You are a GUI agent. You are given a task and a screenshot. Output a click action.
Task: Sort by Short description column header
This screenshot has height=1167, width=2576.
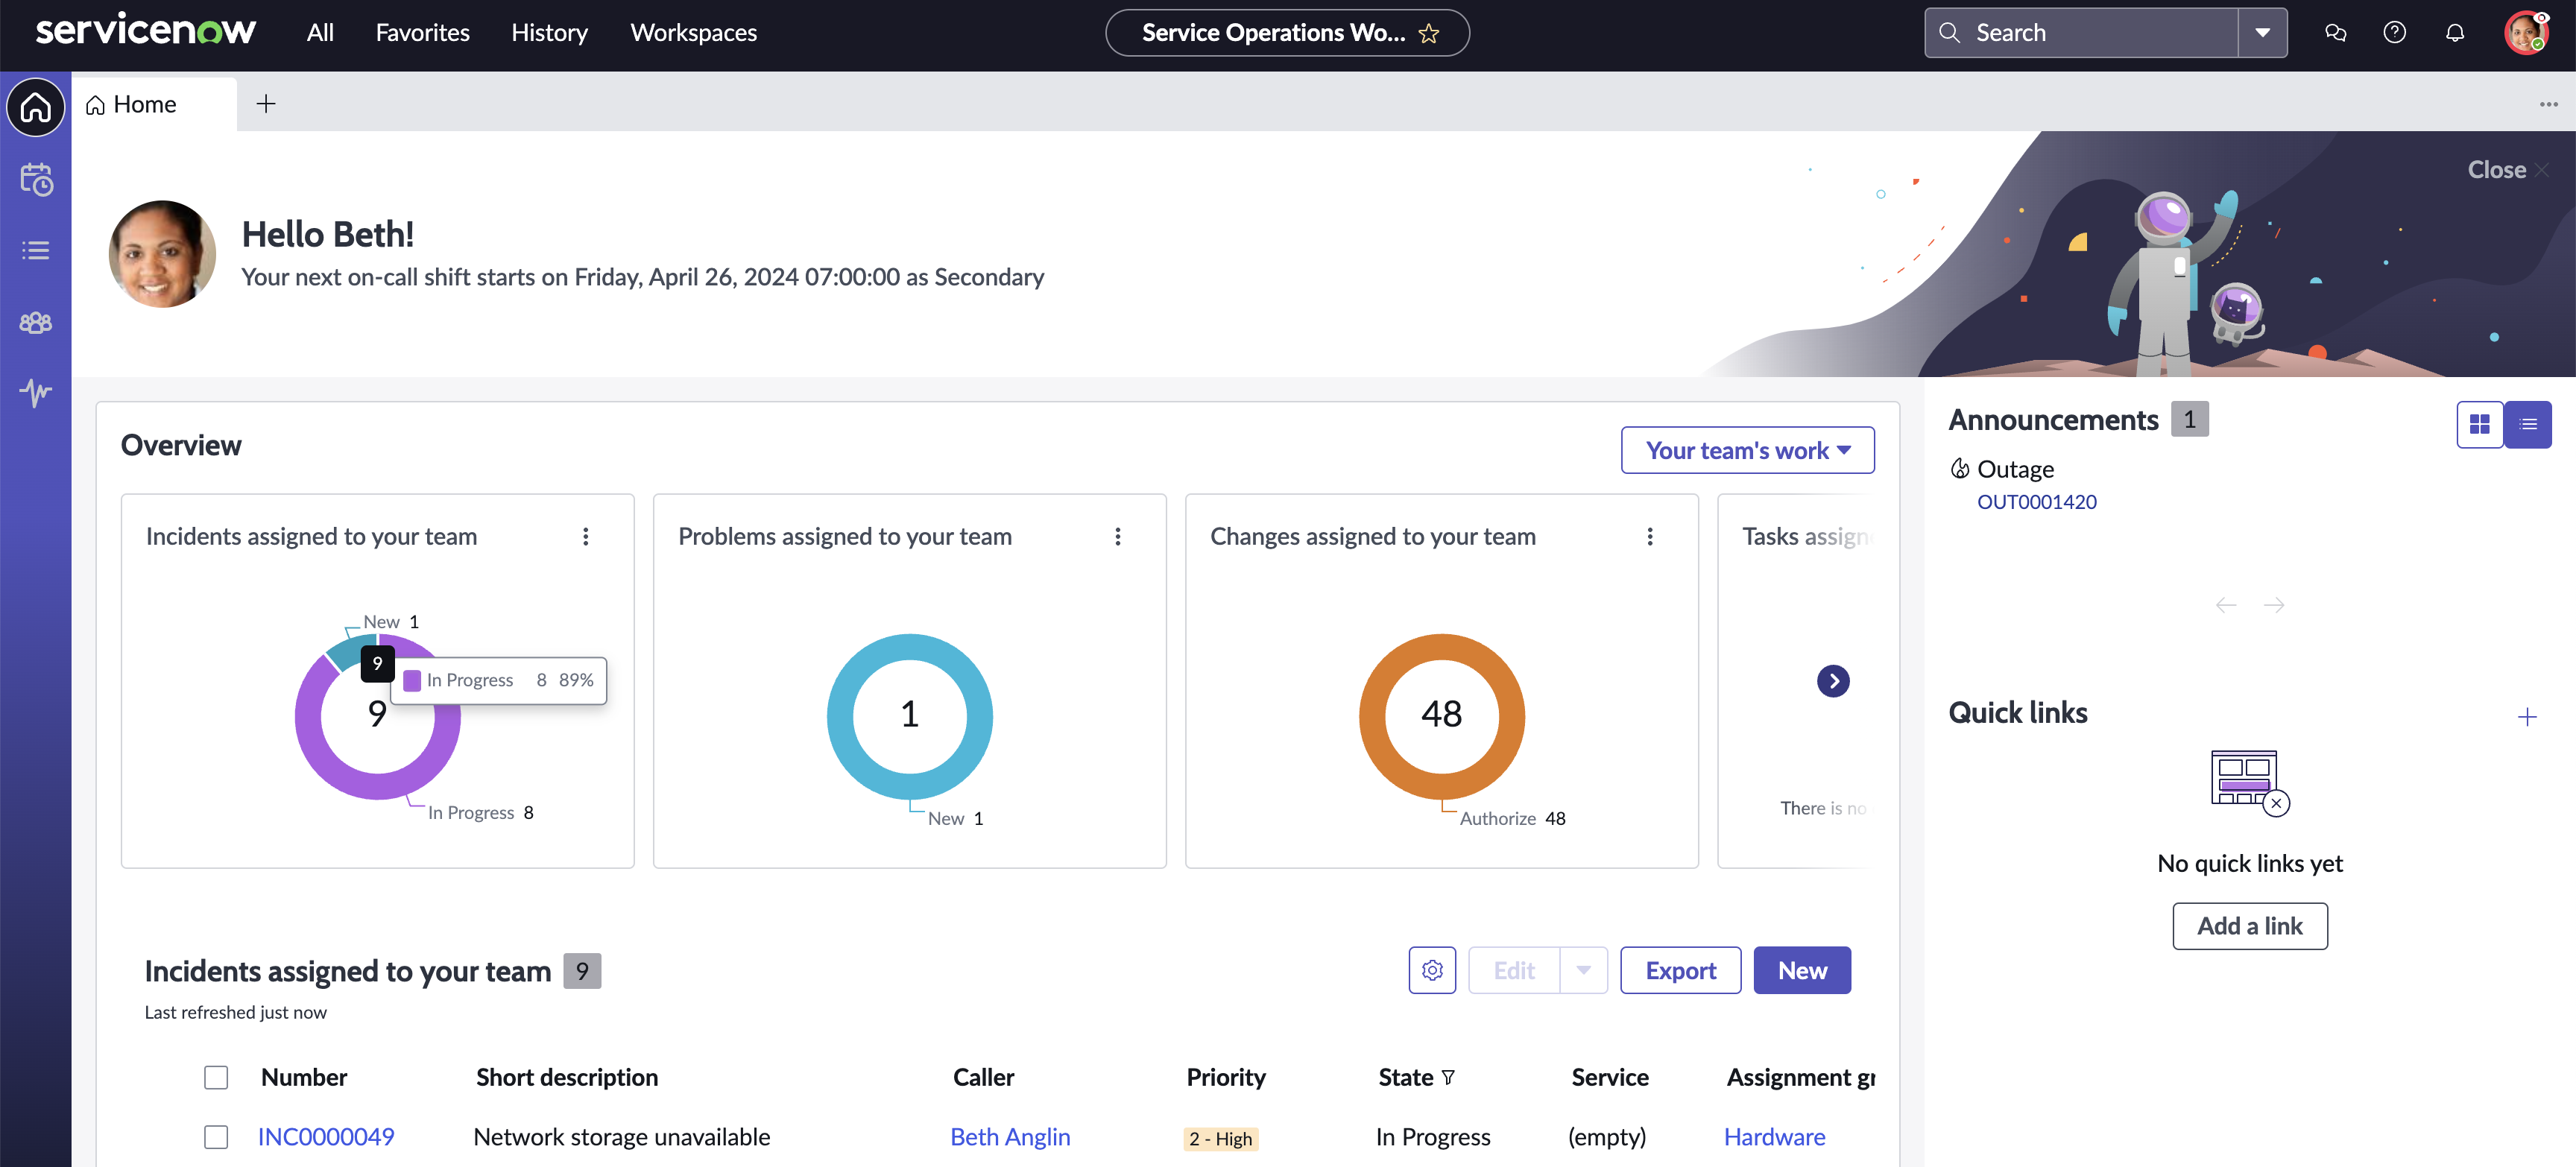567,1078
